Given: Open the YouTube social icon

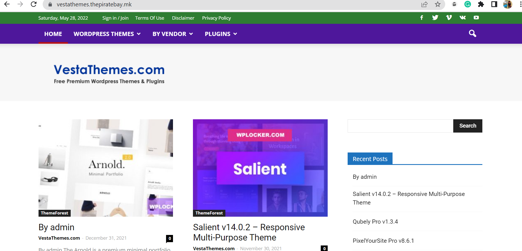Looking at the screenshot, I should pos(476,18).
